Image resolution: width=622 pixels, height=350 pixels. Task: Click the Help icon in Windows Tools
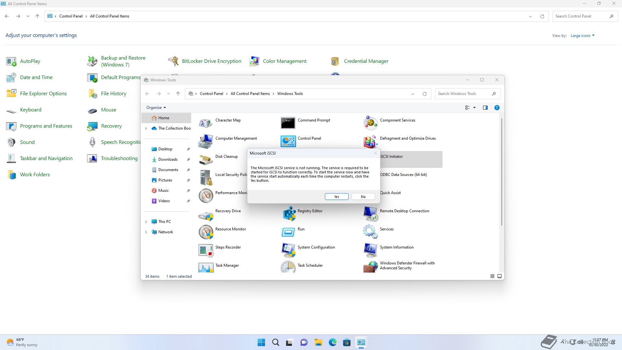tap(497, 108)
